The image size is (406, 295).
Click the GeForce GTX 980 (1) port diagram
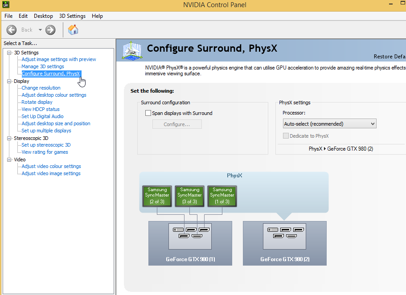[x=190, y=236]
